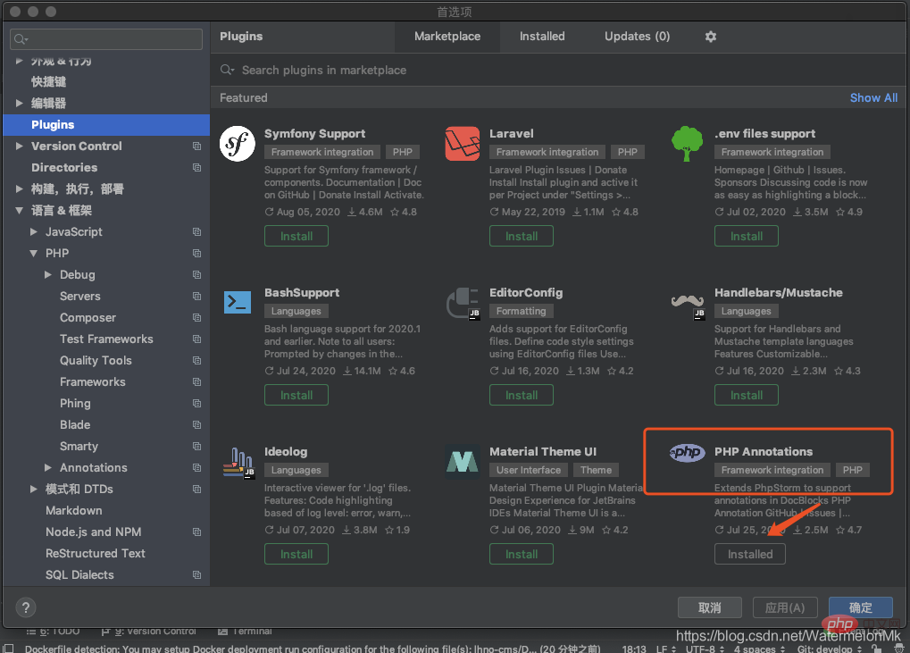Click the Test Frameworks project-level icon
This screenshot has width=910, height=653.
(x=196, y=339)
